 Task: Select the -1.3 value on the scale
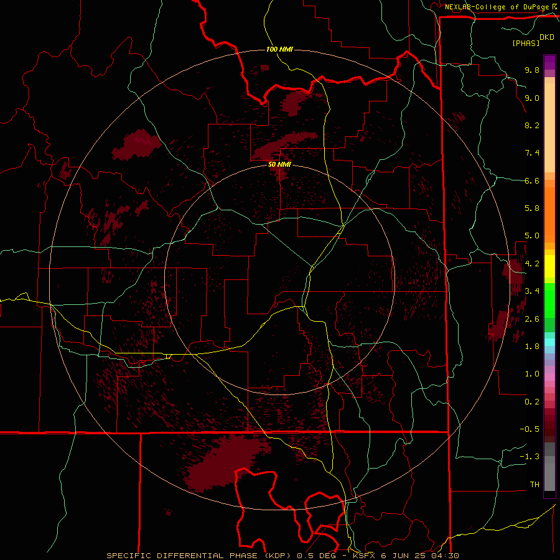coord(530,457)
